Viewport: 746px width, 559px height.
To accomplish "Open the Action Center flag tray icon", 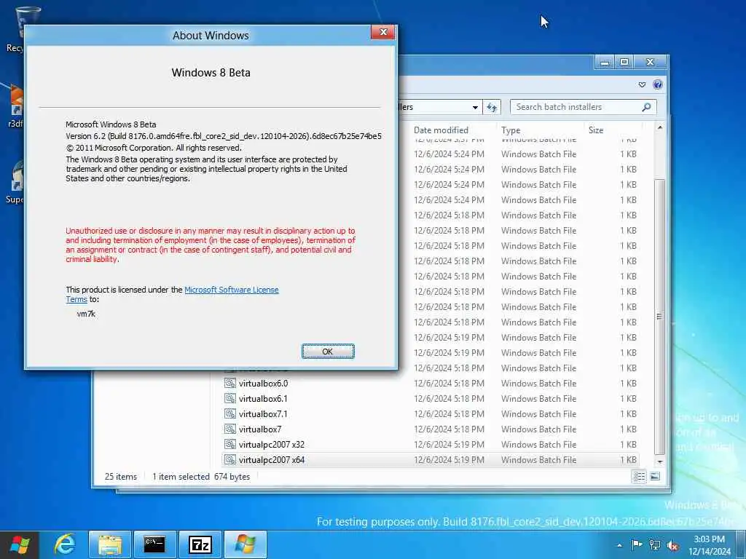I will 637,545.
